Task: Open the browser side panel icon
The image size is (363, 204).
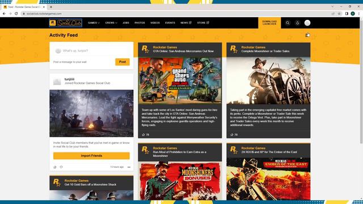Action: pyautogui.click(x=347, y=14)
